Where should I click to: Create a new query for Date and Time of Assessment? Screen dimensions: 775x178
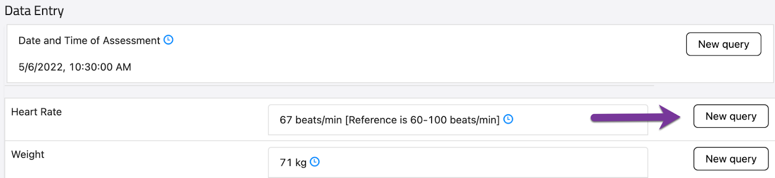click(x=724, y=44)
